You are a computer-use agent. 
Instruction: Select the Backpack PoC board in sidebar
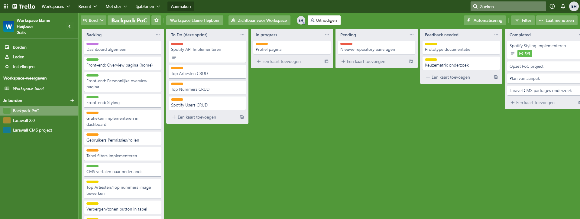[39, 111]
